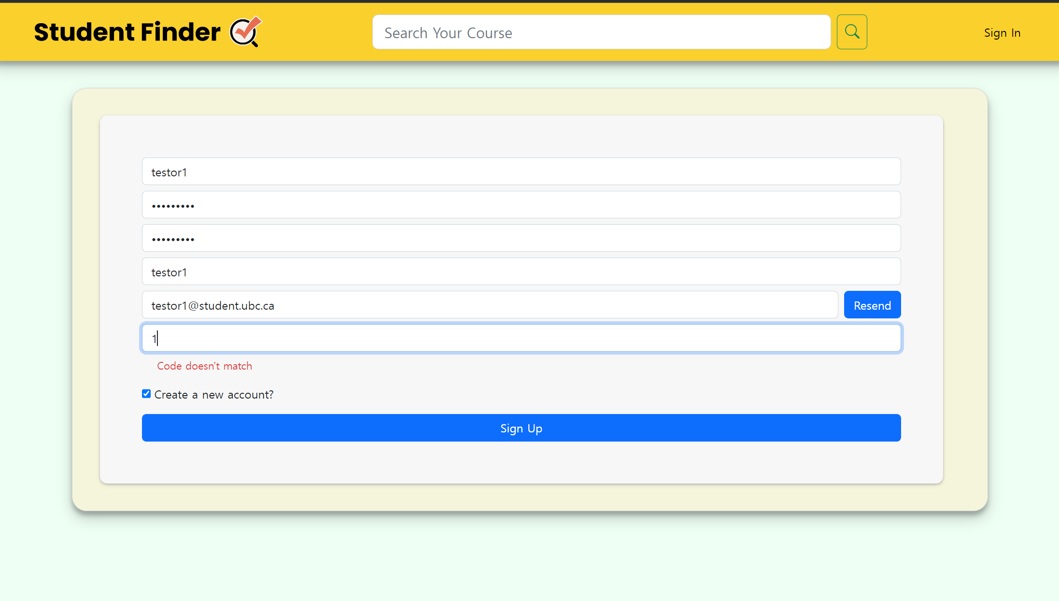Click the pale green page background
This screenshot has width=1059, height=601.
(529, 560)
